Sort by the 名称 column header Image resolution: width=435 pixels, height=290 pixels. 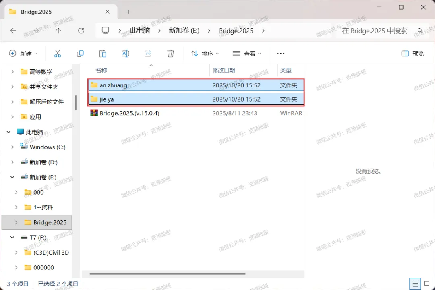pyautogui.click(x=101, y=70)
